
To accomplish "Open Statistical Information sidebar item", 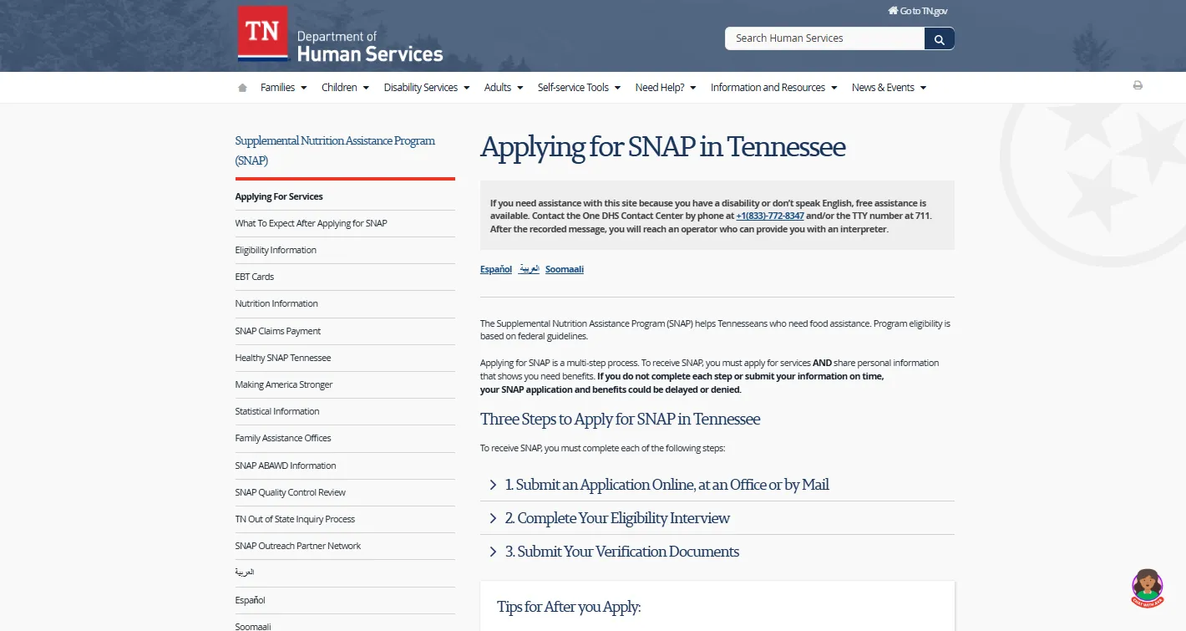I will [277, 411].
